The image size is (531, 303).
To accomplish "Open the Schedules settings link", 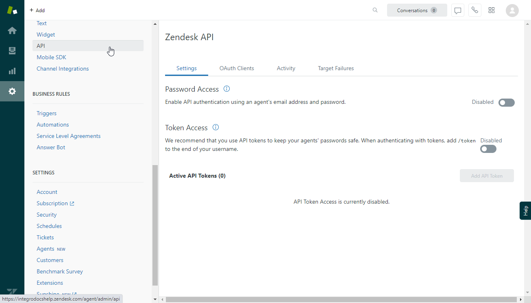I will (49, 226).
